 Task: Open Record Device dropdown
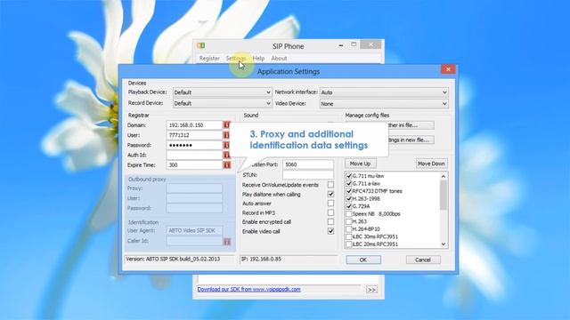tap(222, 103)
